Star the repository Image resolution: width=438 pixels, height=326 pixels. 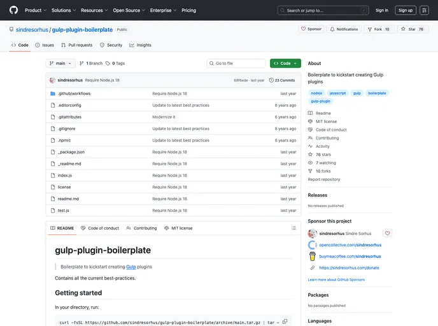tap(413, 29)
